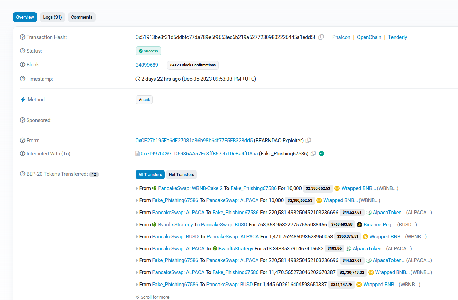Open Wrapped BNB link in the $2,730,743.02 row

393,272
